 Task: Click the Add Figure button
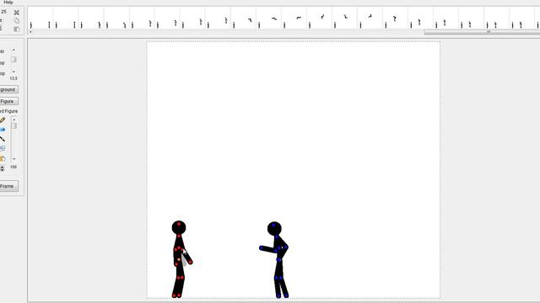[x=8, y=101]
